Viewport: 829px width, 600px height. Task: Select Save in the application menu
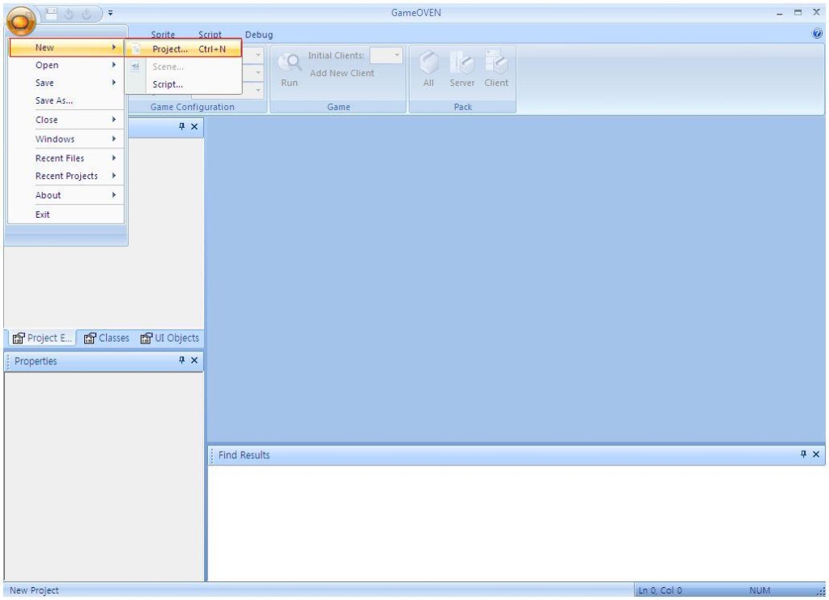66,83
